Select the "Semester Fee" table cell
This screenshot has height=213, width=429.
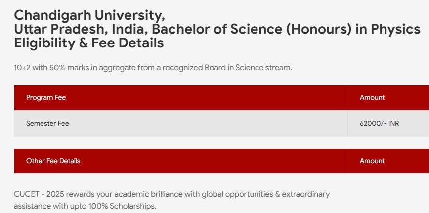47,123
